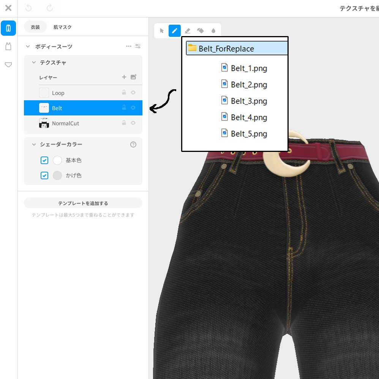Open layer options via the three-dot icon
Viewport: 379px width, 379px height.
128,46
